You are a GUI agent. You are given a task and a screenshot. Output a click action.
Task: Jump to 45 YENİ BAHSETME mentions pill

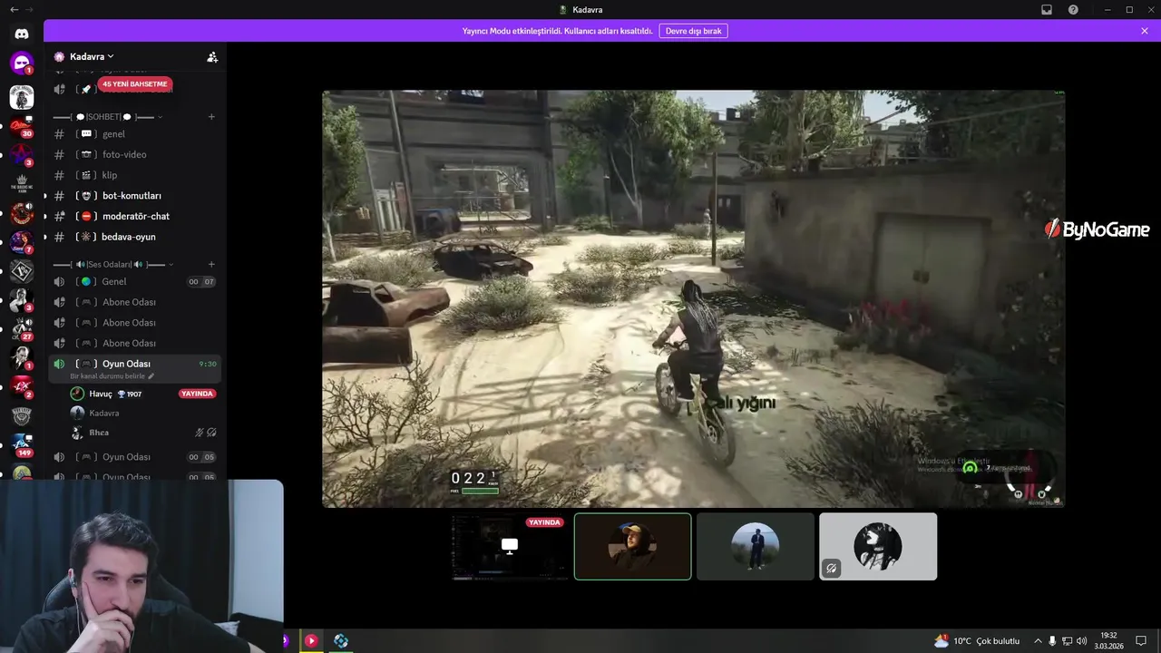[x=135, y=84]
